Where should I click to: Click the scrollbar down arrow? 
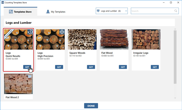coord(175,98)
